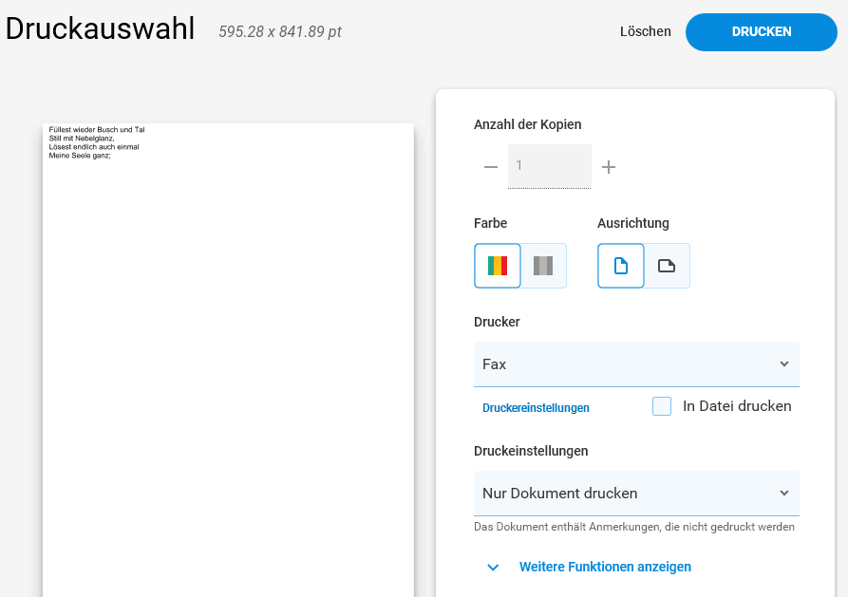This screenshot has width=848, height=597.
Task: Open Nur Dokument drucken dropdown
Action: click(x=636, y=494)
